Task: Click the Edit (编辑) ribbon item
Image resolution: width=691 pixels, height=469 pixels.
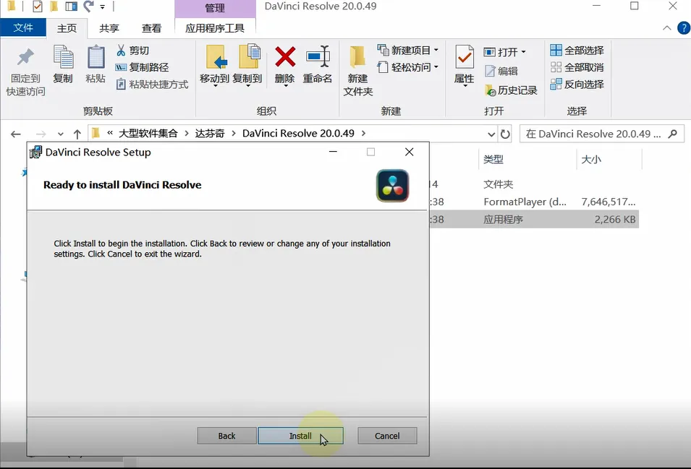Action: pyautogui.click(x=501, y=71)
